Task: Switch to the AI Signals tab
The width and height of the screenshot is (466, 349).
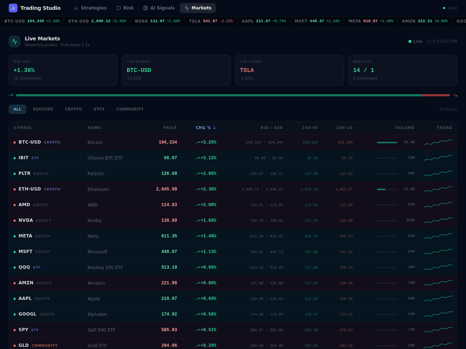Action: click(159, 8)
